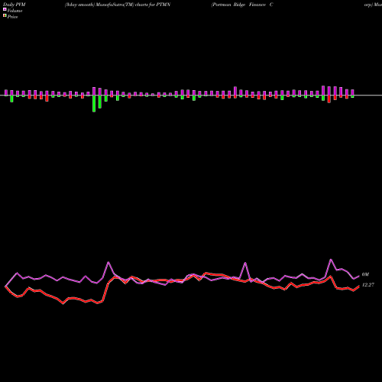Click the MunafaSutra charts for PTMN title

(x=118, y=5)
